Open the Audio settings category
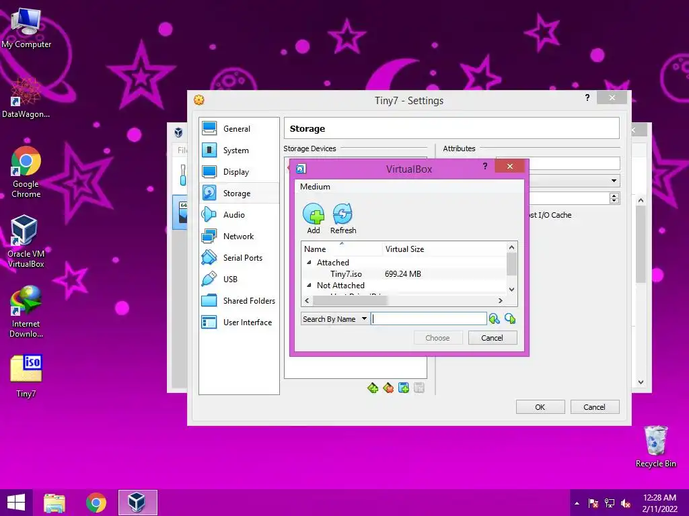689x516 pixels. (x=239, y=214)
